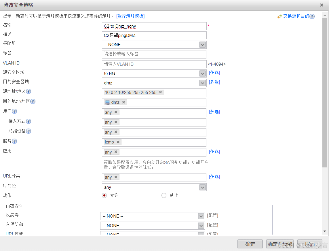Image resolution: width=329 pixels, height=251 pixels.
Task: Click 交换源和目的 link
Action: click(296, 16)
